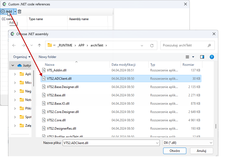Select the file VTS2.Base.Designer.dll
232x157 pixels.
[121, 87]
